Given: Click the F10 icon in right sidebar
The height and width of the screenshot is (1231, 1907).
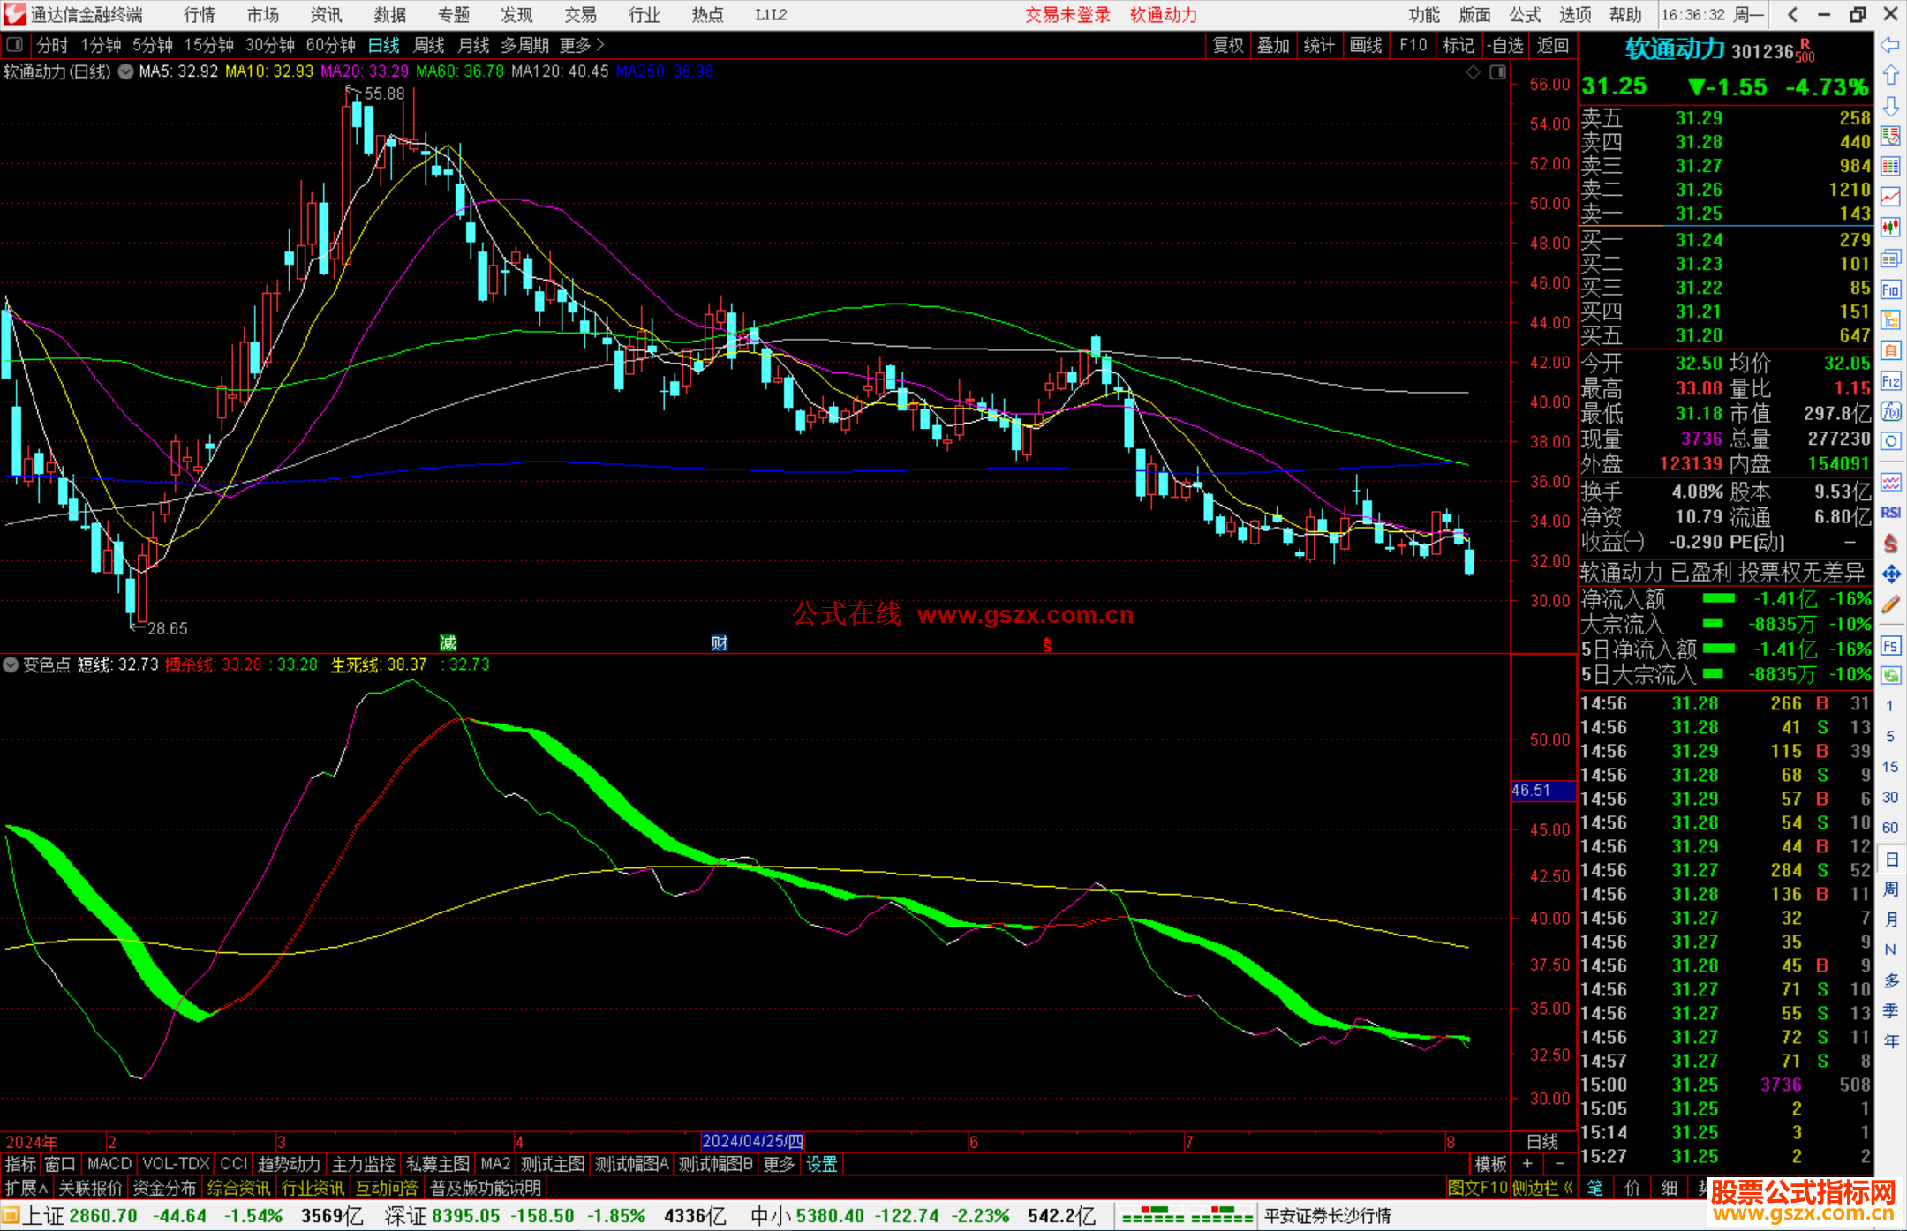Looking at the screenshot, I should 1890,289.
